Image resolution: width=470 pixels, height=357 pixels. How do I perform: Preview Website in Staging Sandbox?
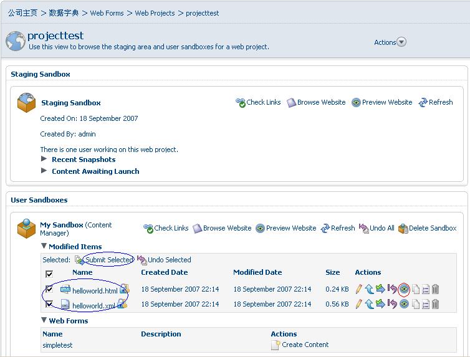point(382,102)
